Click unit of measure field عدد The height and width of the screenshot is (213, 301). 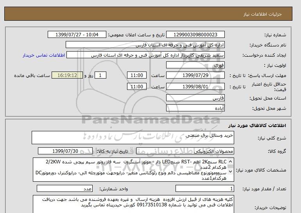pyautogui.click(x=64, y=189)
